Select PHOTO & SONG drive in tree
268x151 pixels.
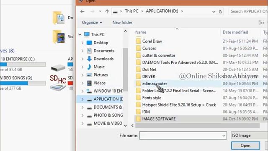pyautogui.click(x=108, y=115)
